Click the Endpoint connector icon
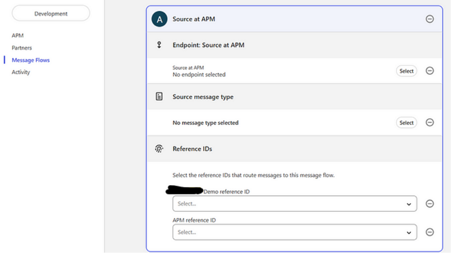Image resolution: width=451 pixels, height=253 pixels. pos(159,45)
